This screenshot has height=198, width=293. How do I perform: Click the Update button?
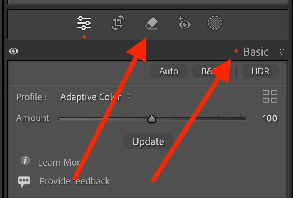(x=148, y=141)
